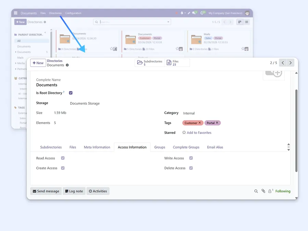Click the Subdirectories folder smart button icon
Screen dimensions: 308x231
pos(139,63)
